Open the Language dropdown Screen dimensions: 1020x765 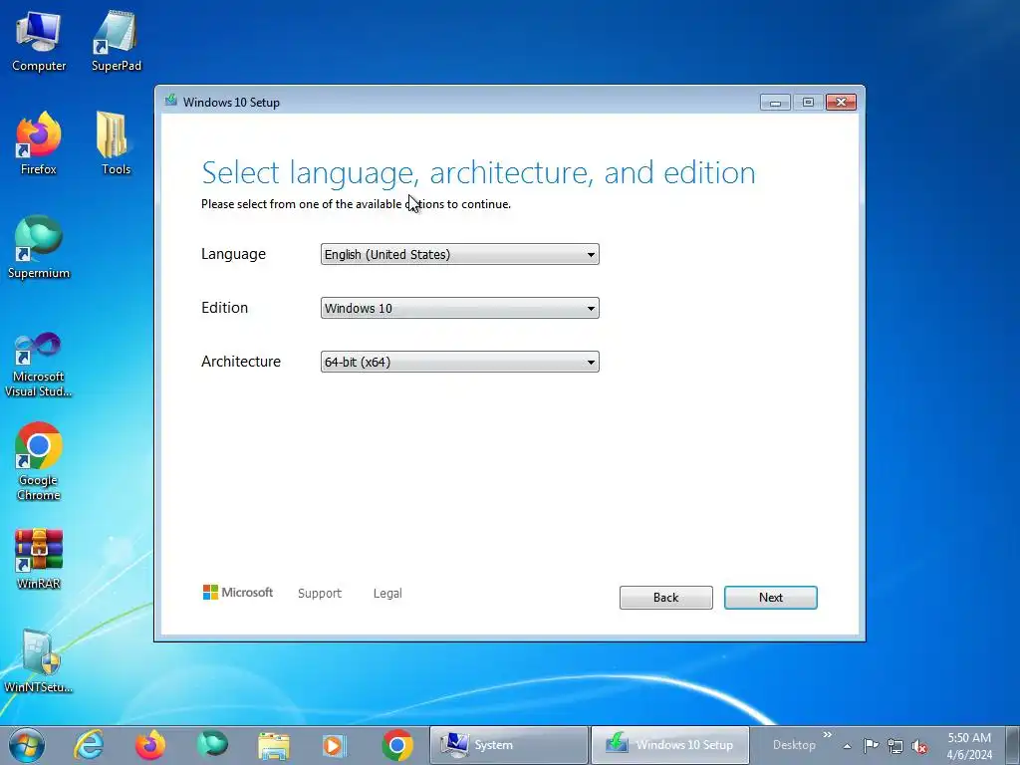click(460, 254)
